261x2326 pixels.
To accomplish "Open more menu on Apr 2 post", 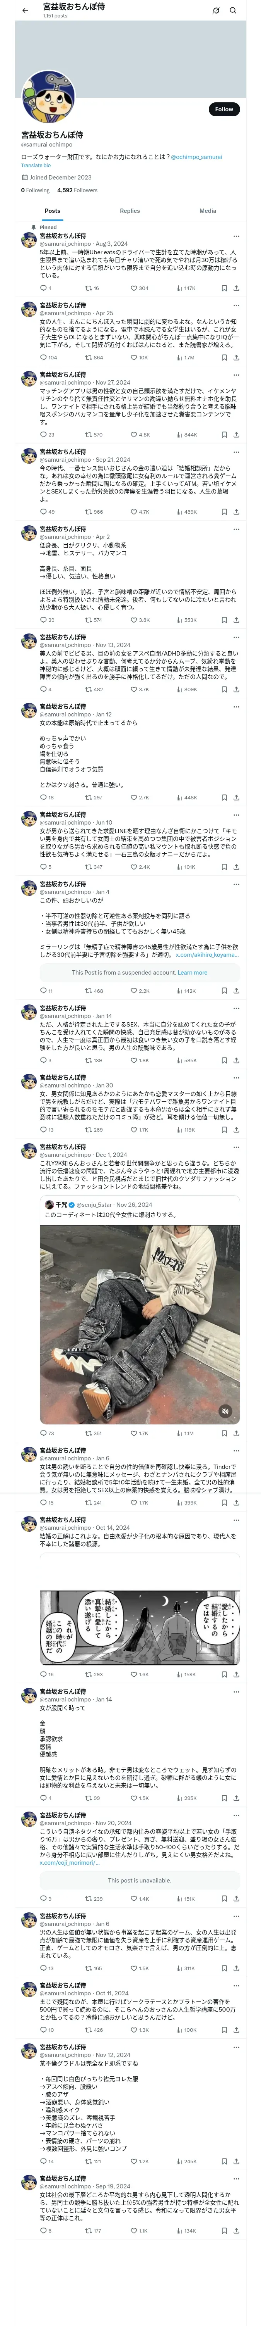I will pyautogui.click(x=237, y=529).
